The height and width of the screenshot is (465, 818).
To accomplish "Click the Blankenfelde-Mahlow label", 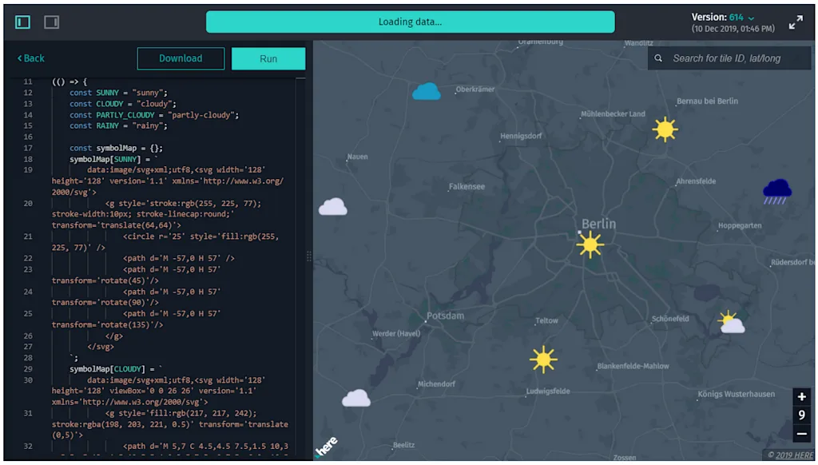I will coord(633,366).
